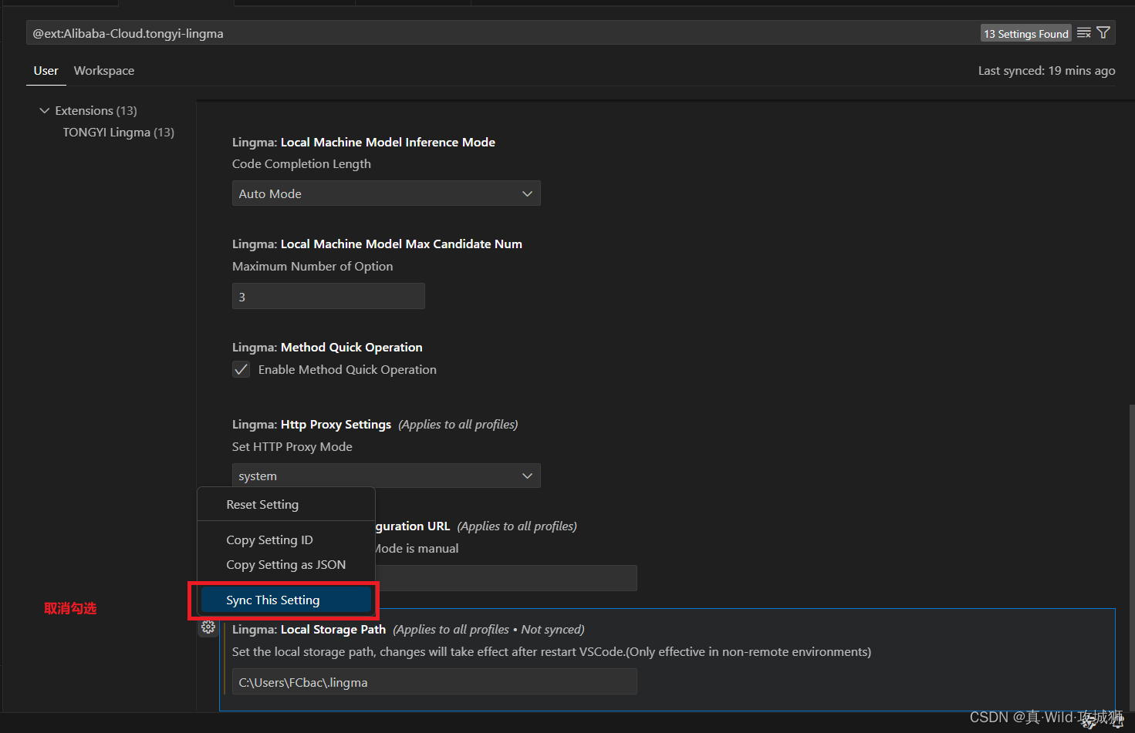This screenshot has width=1135, height=733.
Task: Switch to the Workspace settings tab
Action: point(104,70)
